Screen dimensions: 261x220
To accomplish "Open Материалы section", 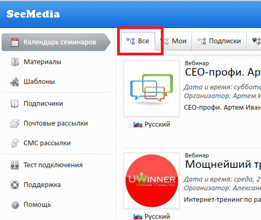I will tap(42, 62).
